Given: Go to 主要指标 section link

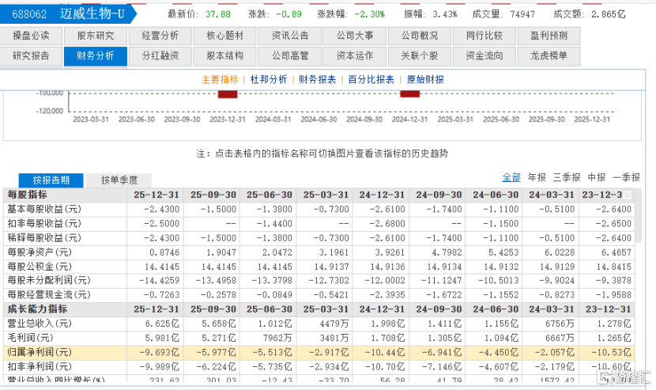Looking at the screenshot, I should 220,80.
